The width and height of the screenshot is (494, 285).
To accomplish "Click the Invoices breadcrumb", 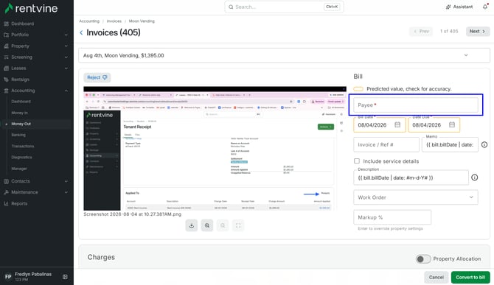I will point(114,21).
